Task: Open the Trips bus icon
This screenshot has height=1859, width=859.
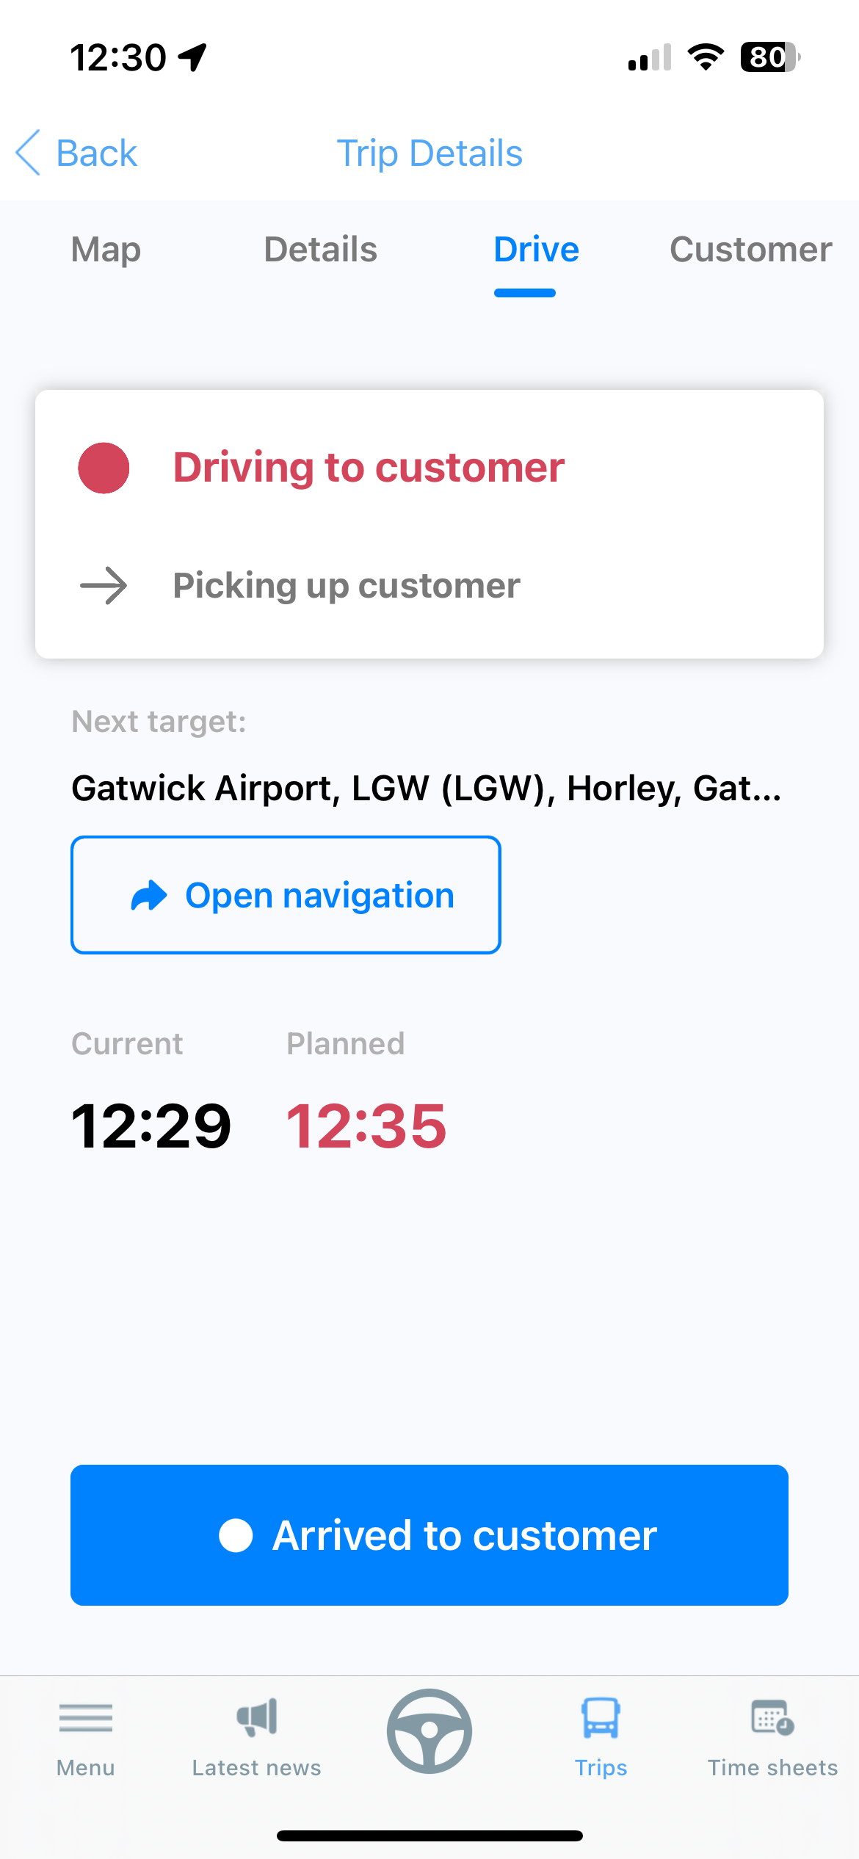Action: click(601, 1718)
